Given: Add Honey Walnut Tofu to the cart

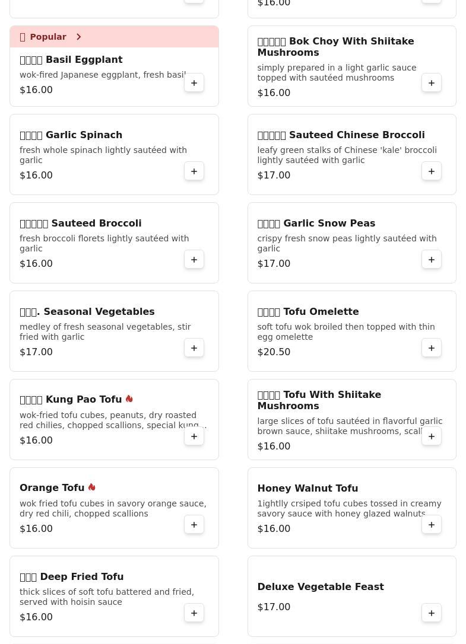Looking at the screenshot, I should (x=432, y=524).
